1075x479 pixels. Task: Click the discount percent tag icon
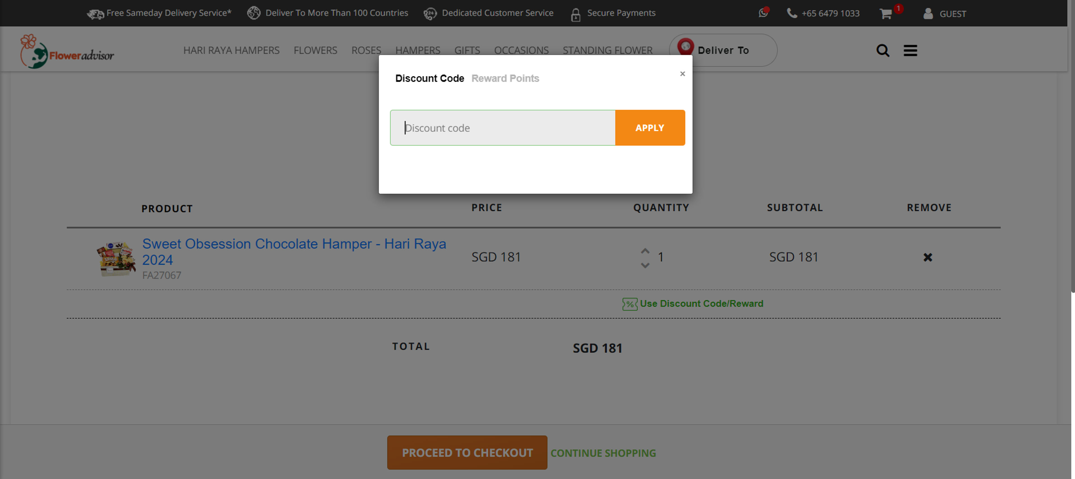pos(629,304)
